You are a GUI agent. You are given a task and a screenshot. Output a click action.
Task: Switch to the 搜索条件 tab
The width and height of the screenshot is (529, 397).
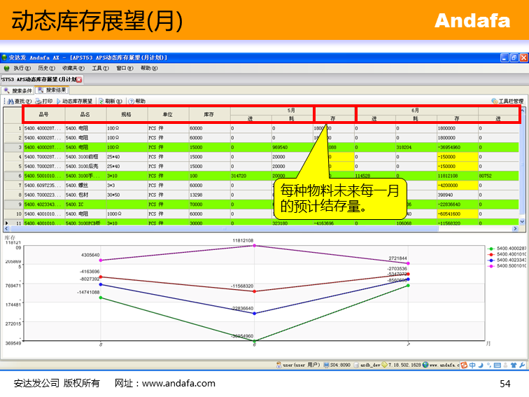[18, 90]
